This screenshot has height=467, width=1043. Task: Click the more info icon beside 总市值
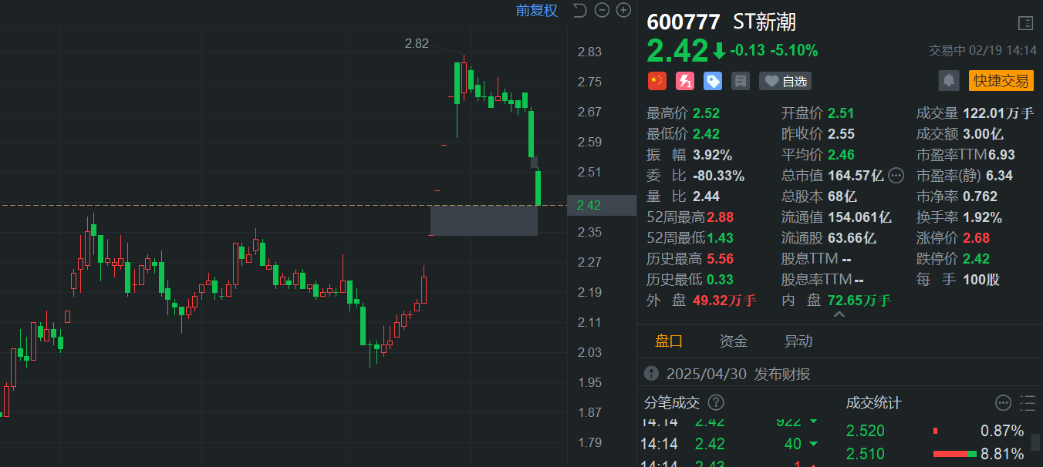[x=896, y=176]
